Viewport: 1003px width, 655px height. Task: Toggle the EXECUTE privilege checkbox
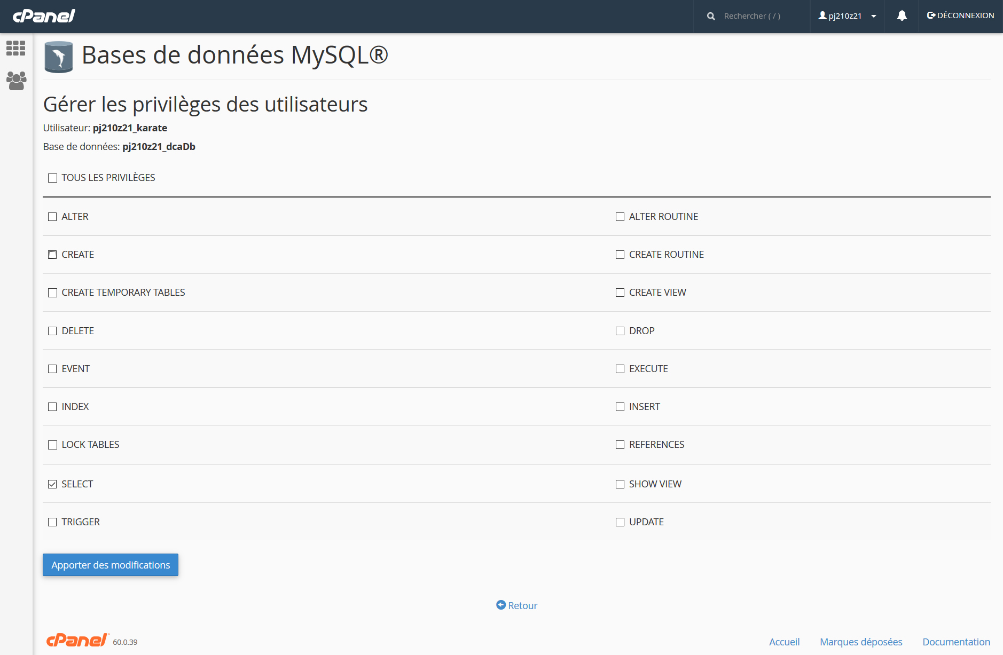coord(620,369)
